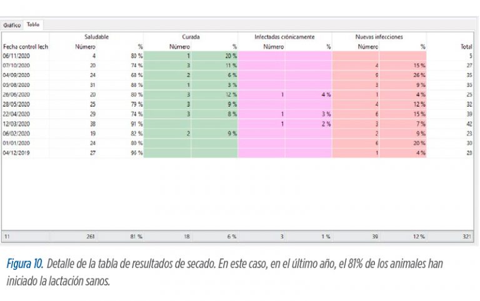Switch to the Gráfico tab

(x=12, y=25)
